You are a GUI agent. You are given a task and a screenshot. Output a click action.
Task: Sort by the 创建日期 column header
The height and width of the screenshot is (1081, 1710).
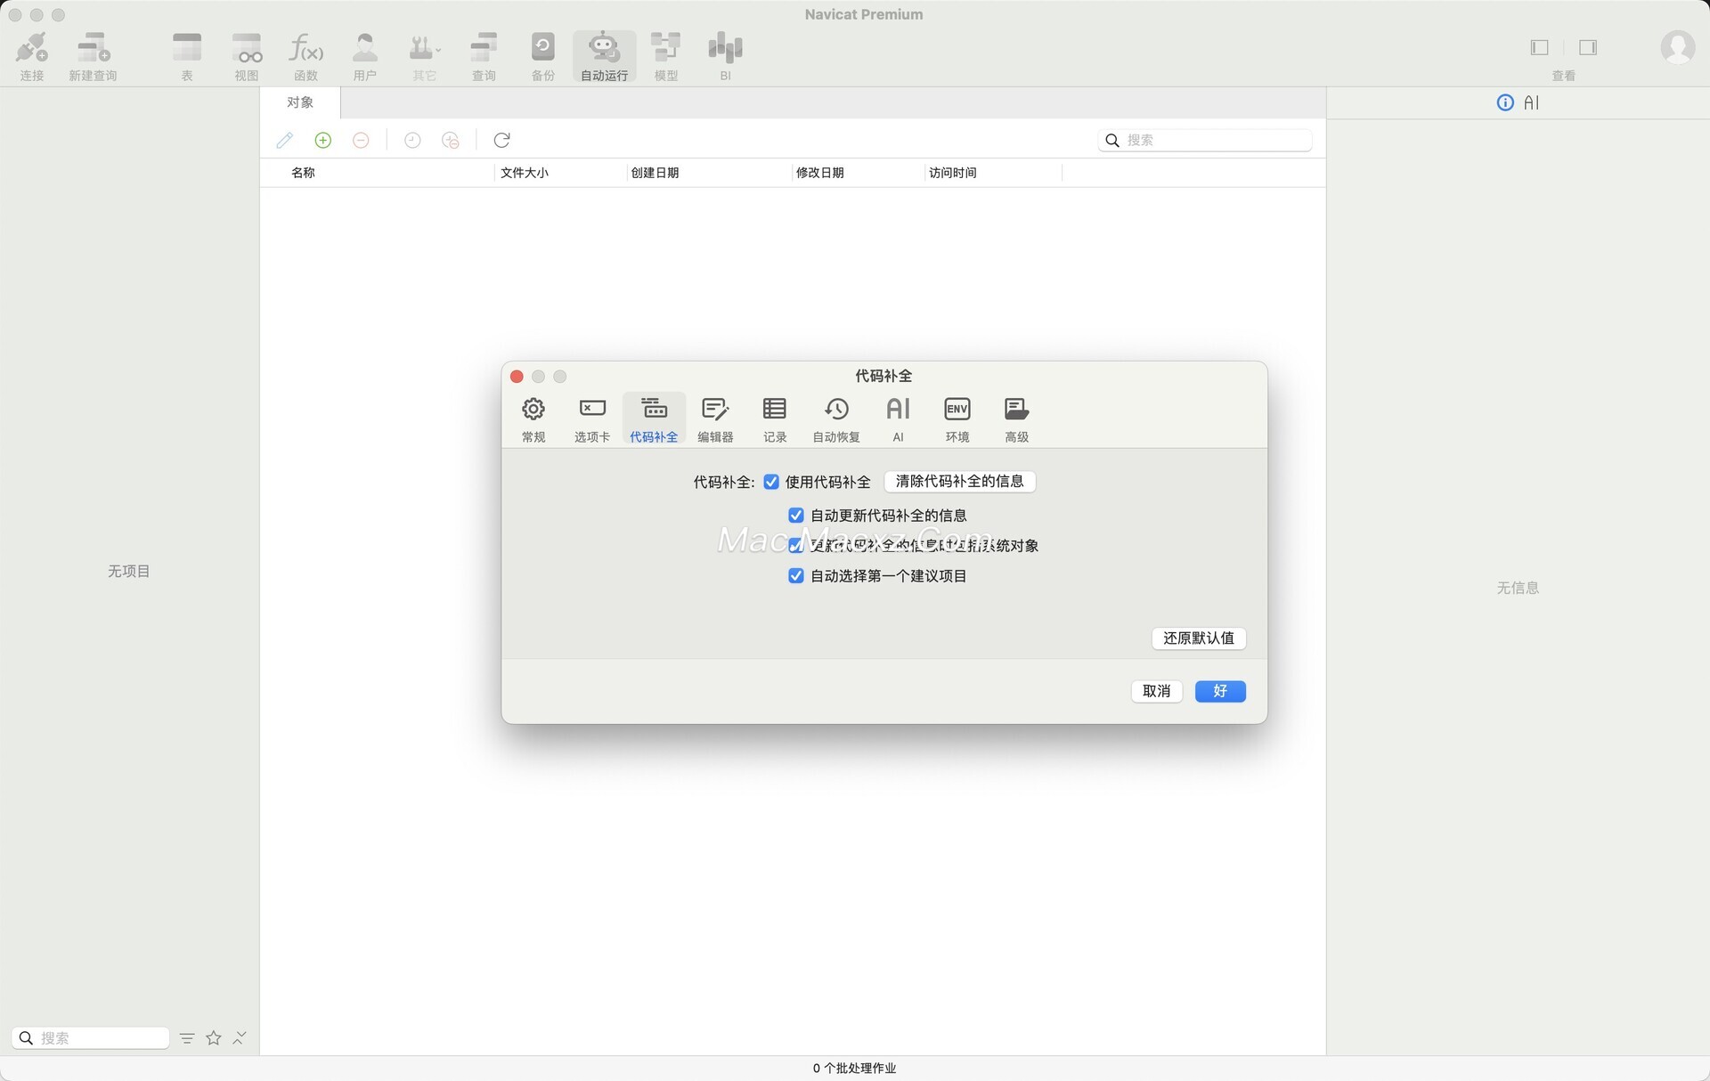[x=655, y=173]
